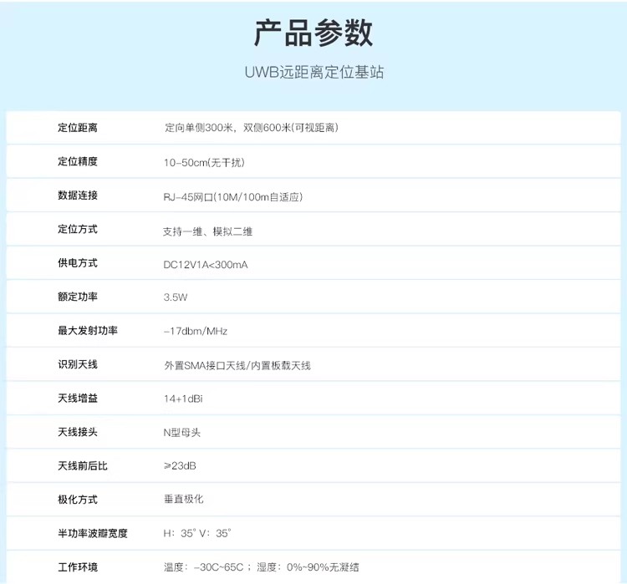627x584 pixels.
Task: Click the N型母头 connector value
Action: [x=182, y=433]
